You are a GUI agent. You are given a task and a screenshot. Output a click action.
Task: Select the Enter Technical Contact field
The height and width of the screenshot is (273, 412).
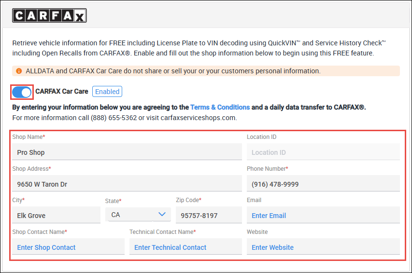[x=185, y=247]
